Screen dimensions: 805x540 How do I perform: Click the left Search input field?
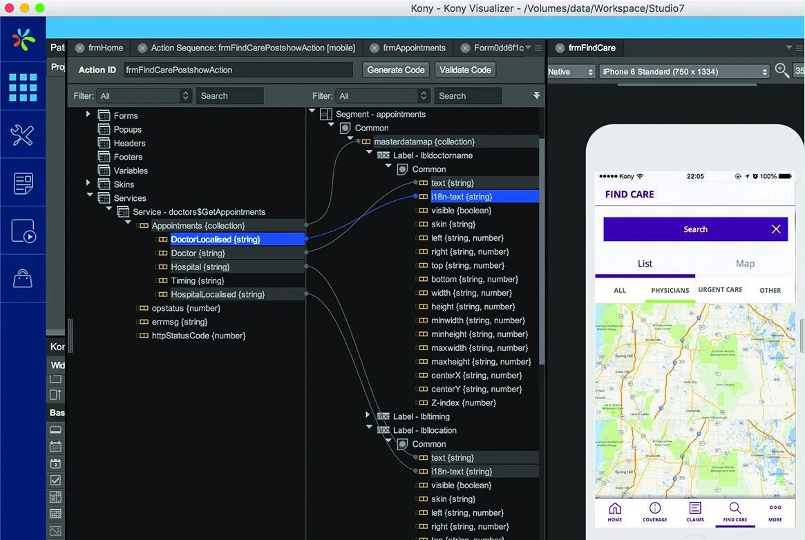[229, 96]
